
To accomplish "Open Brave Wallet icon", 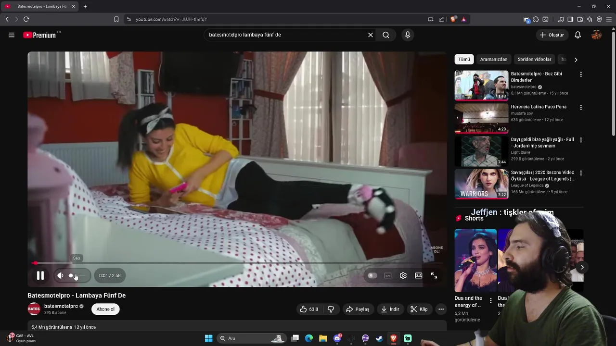I will tap(580, 19).
